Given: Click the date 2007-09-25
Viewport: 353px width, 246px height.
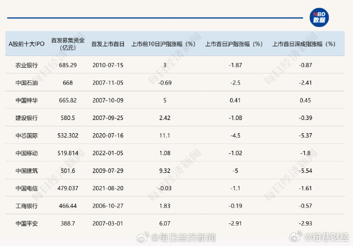Looking at the screenshot, I should pyautogui.click(x=108, y=118).
